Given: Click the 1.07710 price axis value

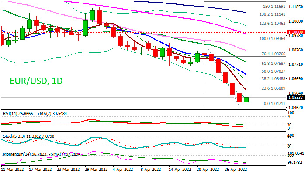Looking at the screenshot, I should tap(296, 64).
